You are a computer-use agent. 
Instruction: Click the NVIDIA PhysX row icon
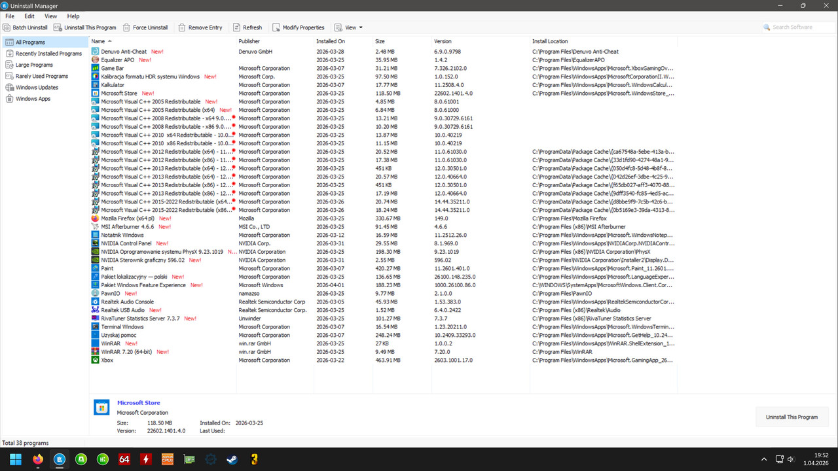(96, 252)
